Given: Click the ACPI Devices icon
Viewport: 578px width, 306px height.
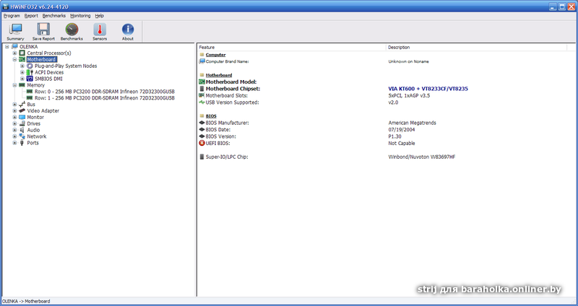Looking at the screenshot, I should 30,73.
